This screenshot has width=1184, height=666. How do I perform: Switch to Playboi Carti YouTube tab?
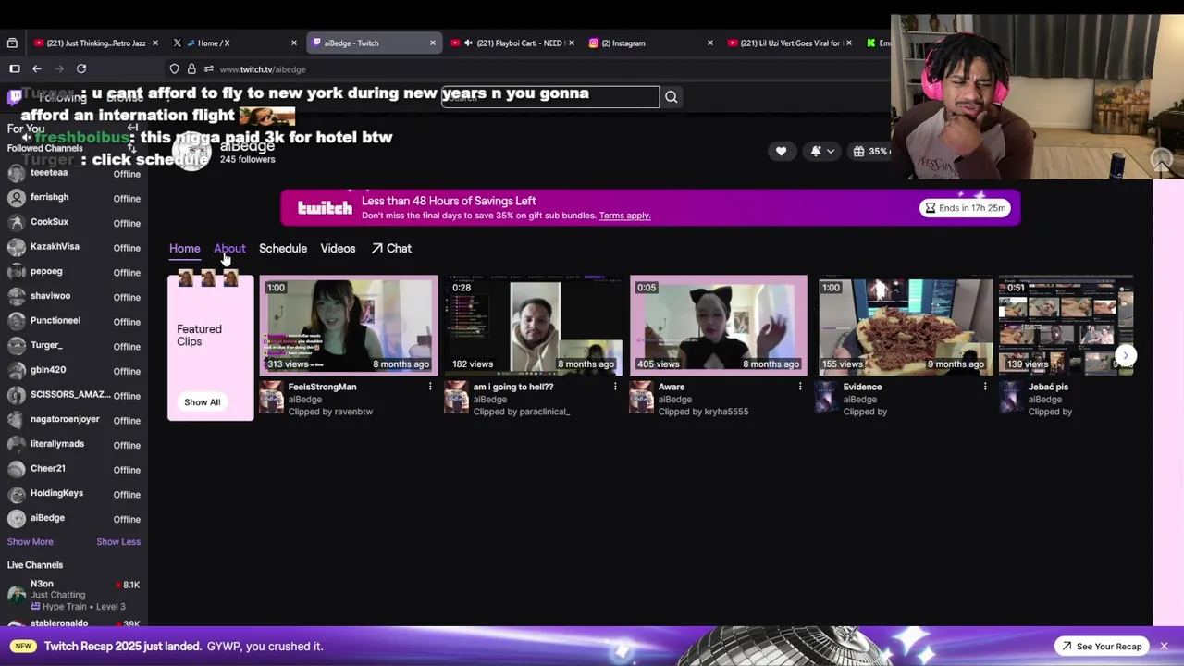pos(512,43)
